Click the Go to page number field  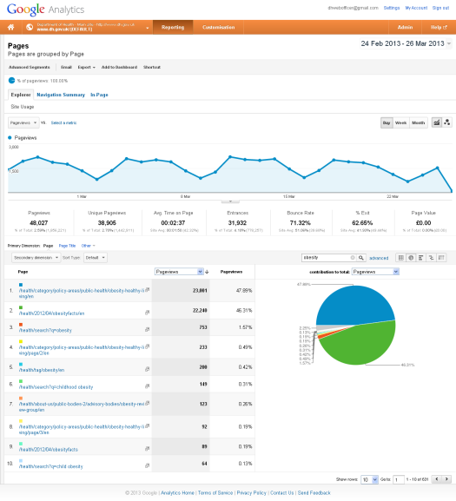point(398,479)
